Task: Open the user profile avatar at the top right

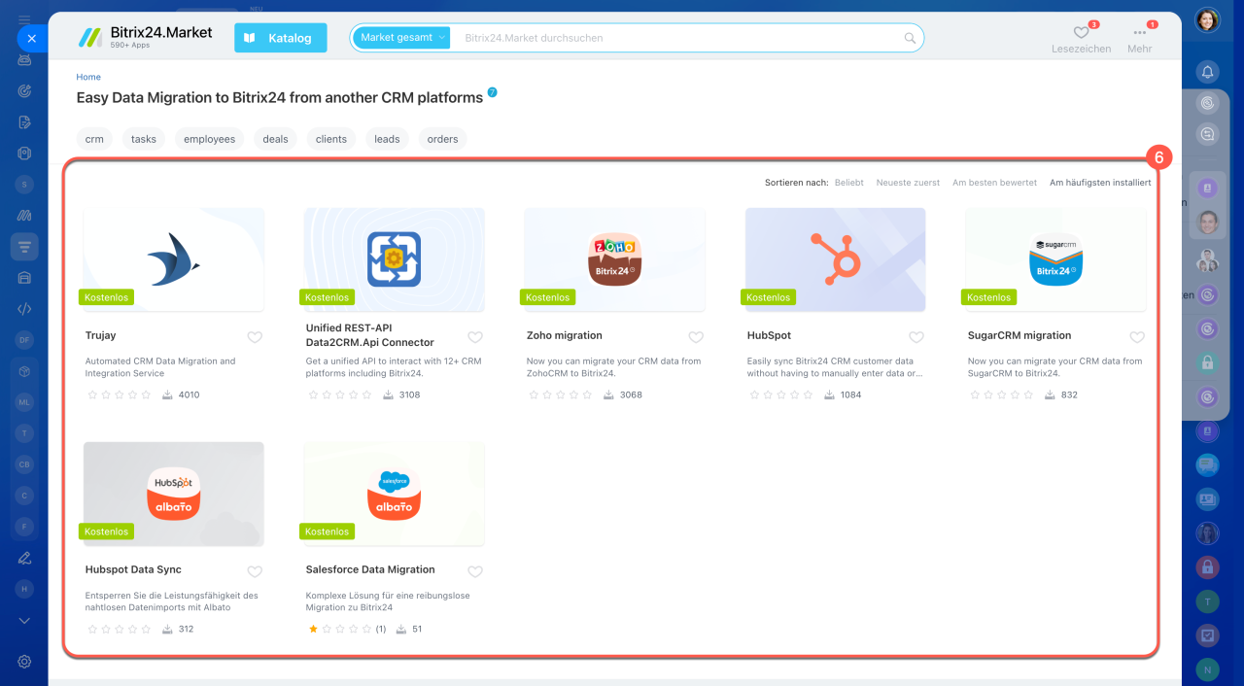Action: [x=1207, y=19]
